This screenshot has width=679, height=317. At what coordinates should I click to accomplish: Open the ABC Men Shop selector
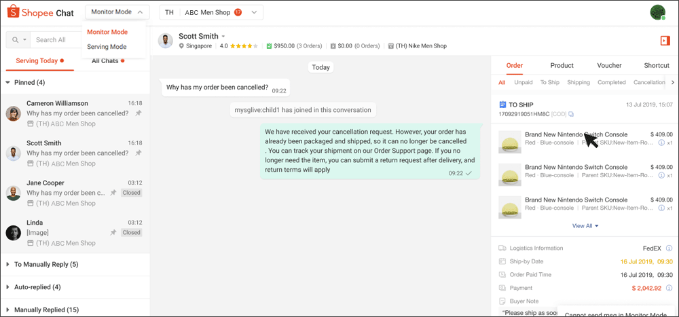[211, 13]
